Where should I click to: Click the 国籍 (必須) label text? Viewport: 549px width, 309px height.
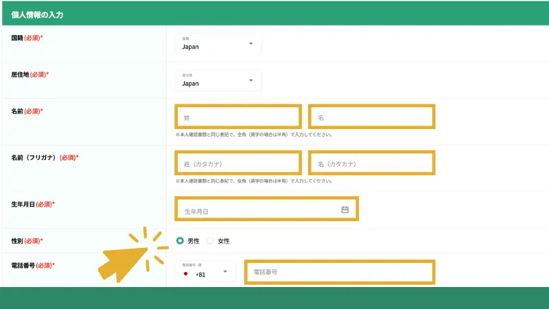[27, 38]
